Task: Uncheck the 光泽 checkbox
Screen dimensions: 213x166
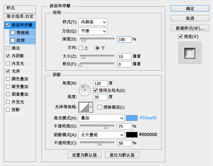Action: point(8,71)
